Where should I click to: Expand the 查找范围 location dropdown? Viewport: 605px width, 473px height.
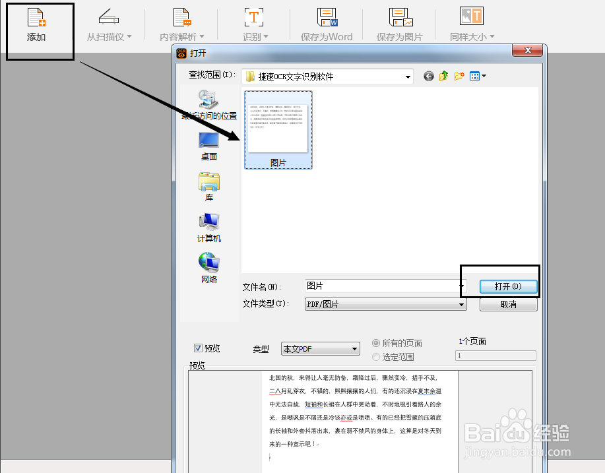407,76
